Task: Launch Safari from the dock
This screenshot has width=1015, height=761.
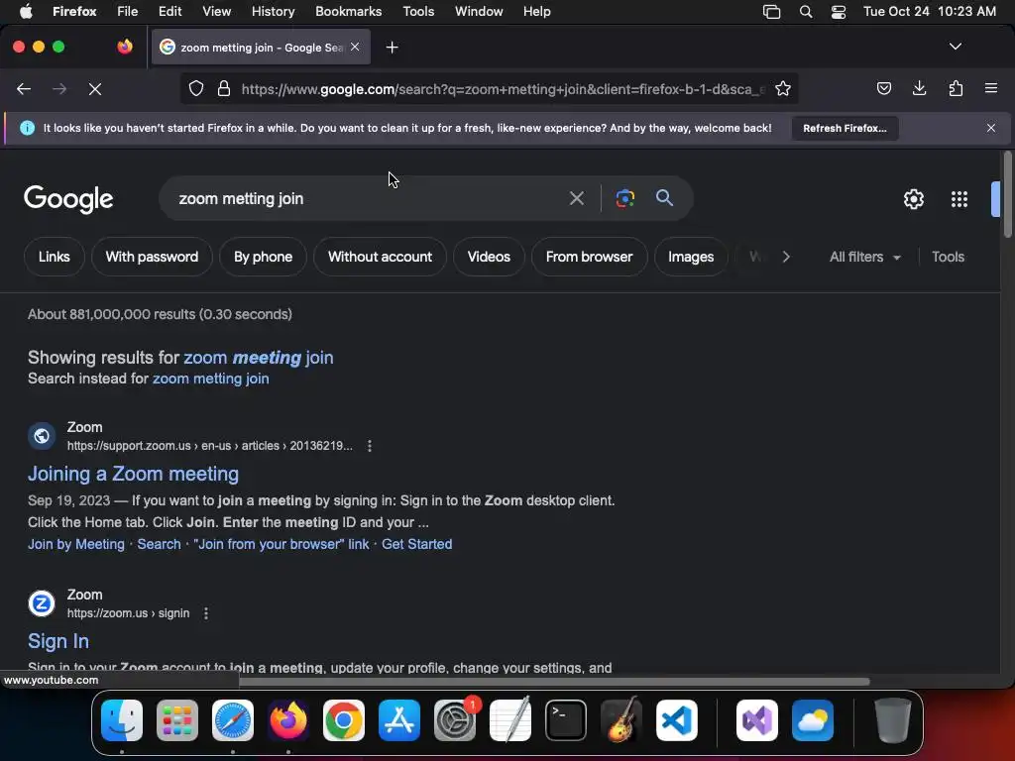Action: (233, 720)
